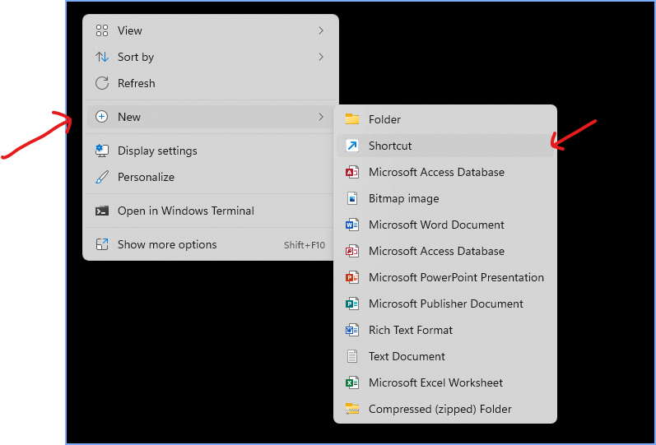The height and width of the screenshot is (445, 656).
Task: Create a new Microsoft Word Document
Action: [x=436, y=225]
